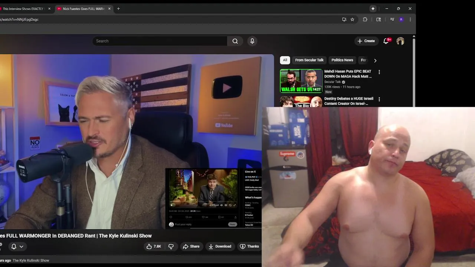The image size is (475, 267).
Task: Open 'Destiny Debates a HUGE Israeli' video title
Action: tap(349, 101)
